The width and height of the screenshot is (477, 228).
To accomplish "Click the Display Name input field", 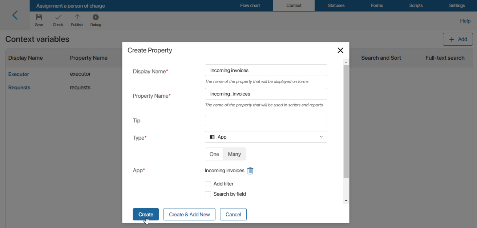I will [266, 70].
